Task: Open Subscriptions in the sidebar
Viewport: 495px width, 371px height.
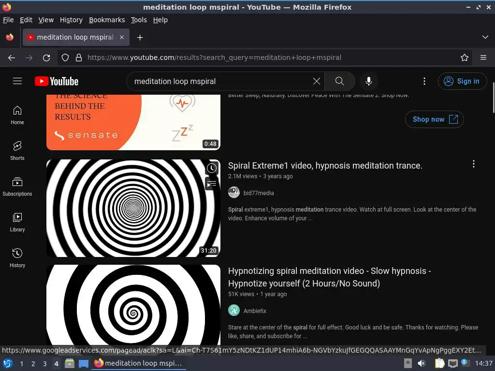Action: click(17, 186)
